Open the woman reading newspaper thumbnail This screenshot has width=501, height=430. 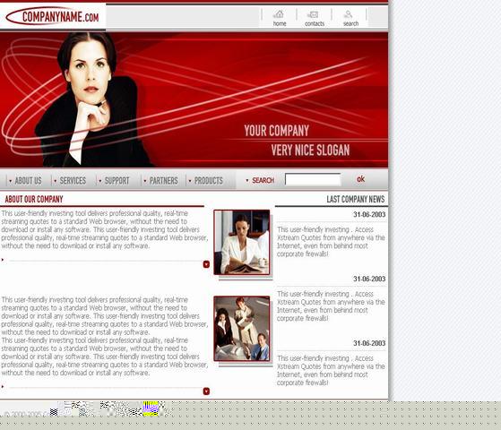point(242,242)
